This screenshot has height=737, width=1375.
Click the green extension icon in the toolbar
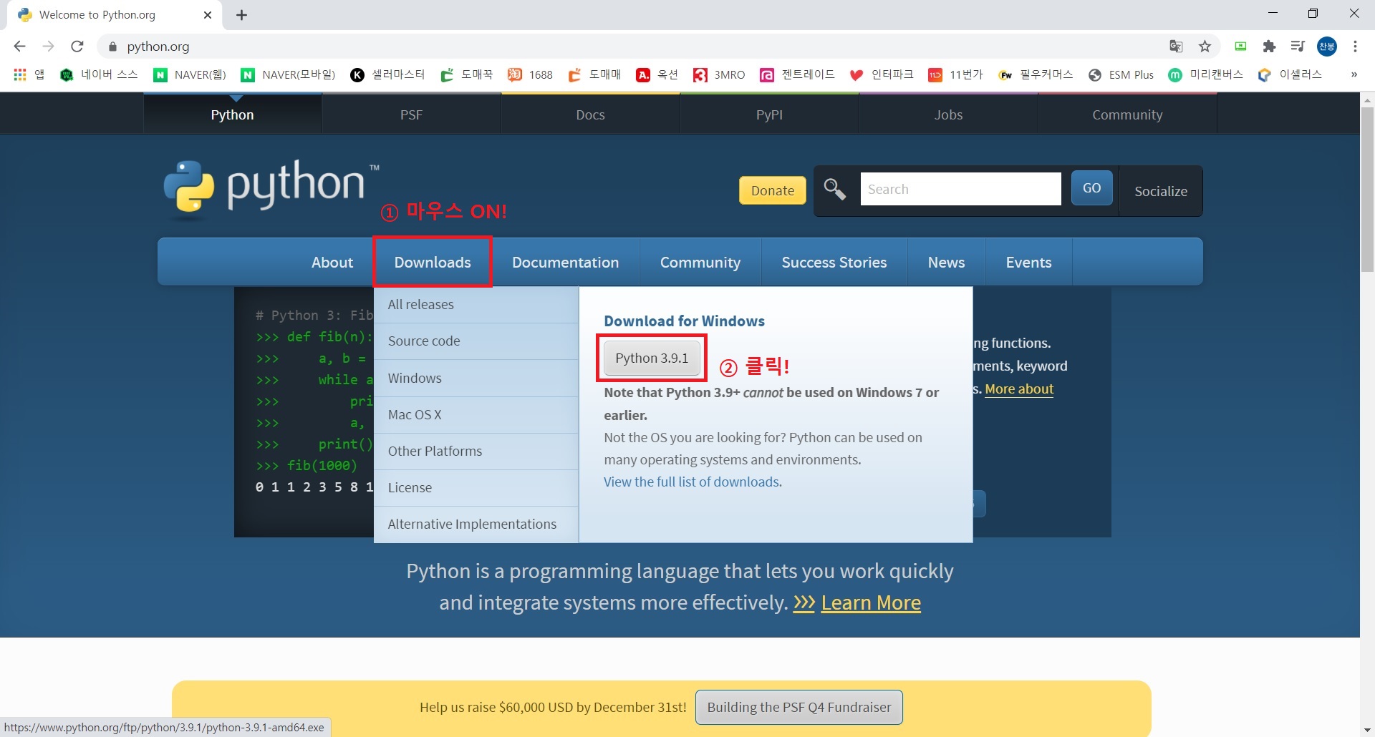tap(1240, 47)
